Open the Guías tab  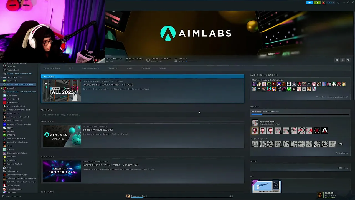coord(130,68)
